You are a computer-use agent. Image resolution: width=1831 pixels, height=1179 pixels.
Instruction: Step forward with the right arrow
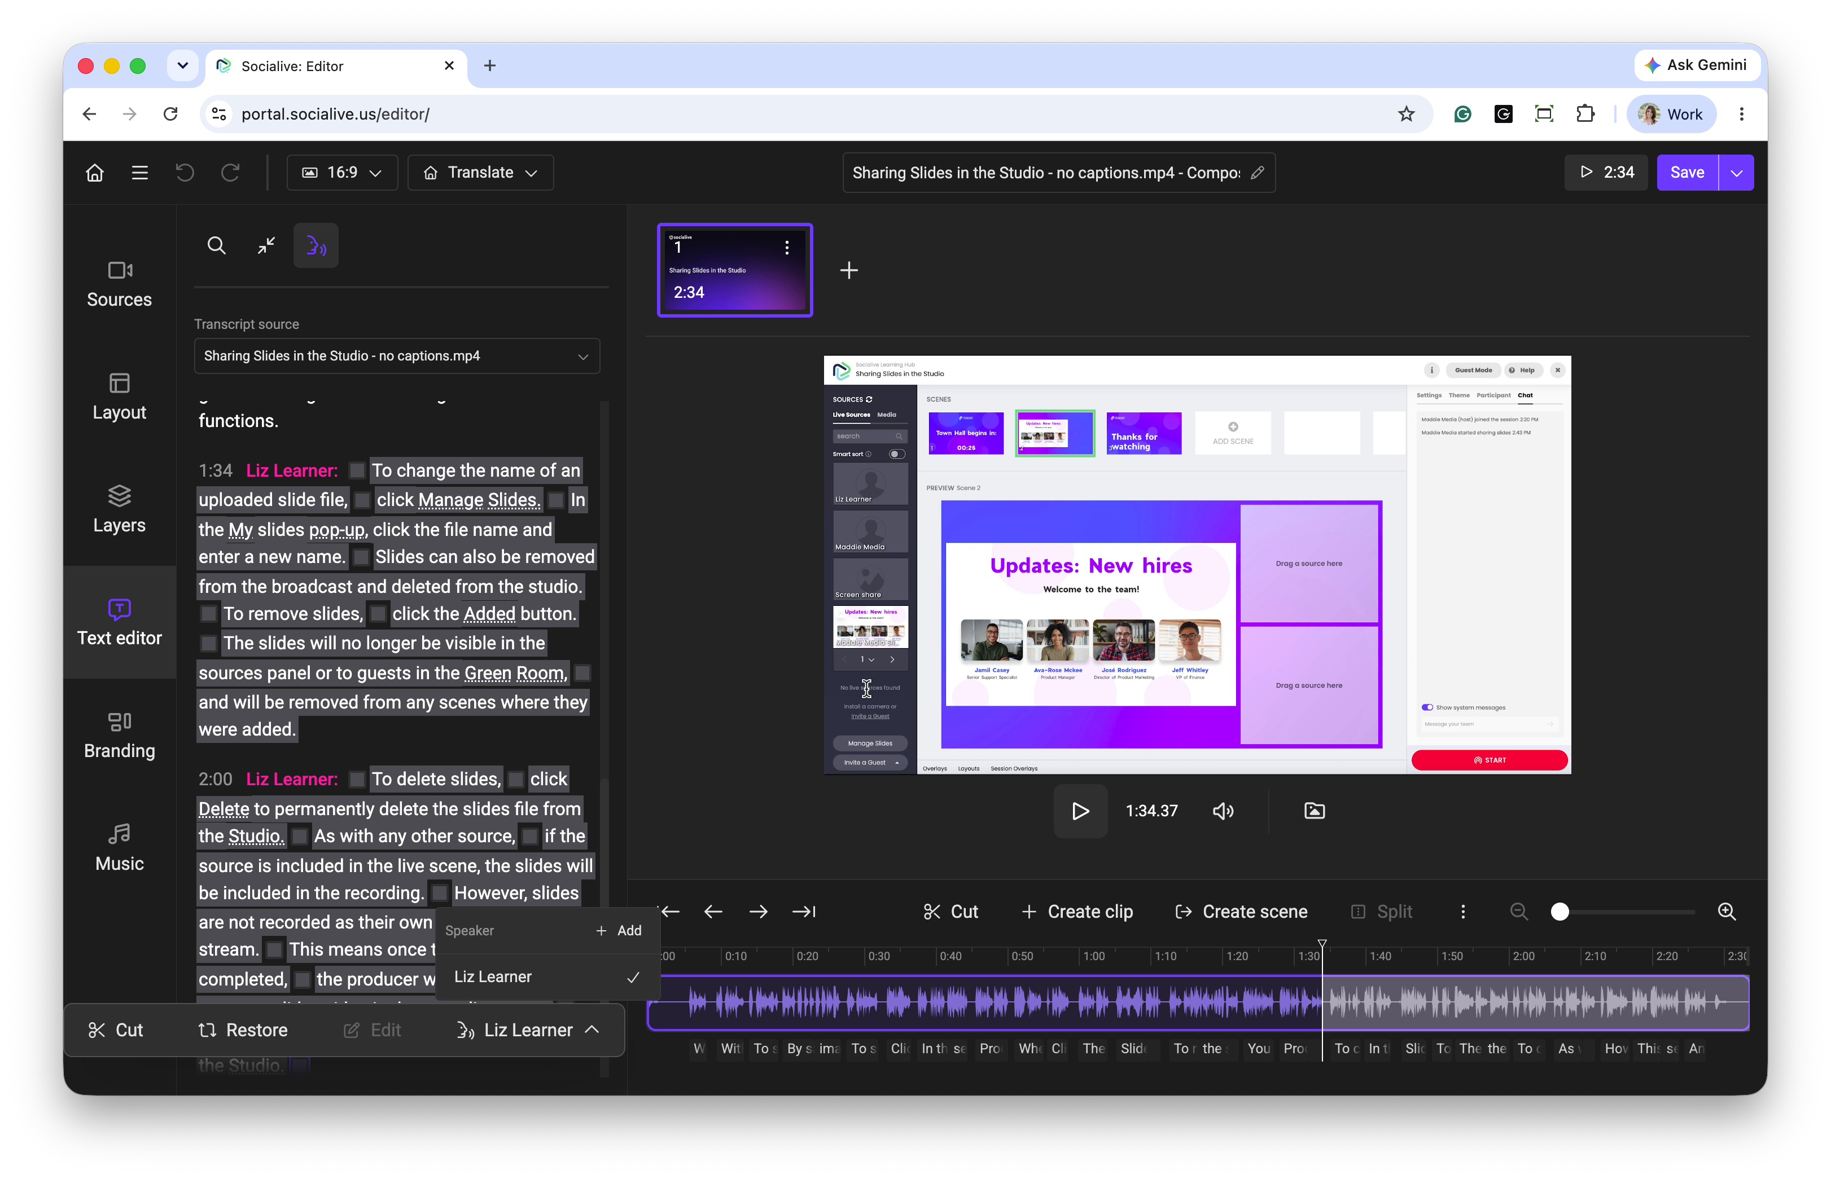pos(758,912)
